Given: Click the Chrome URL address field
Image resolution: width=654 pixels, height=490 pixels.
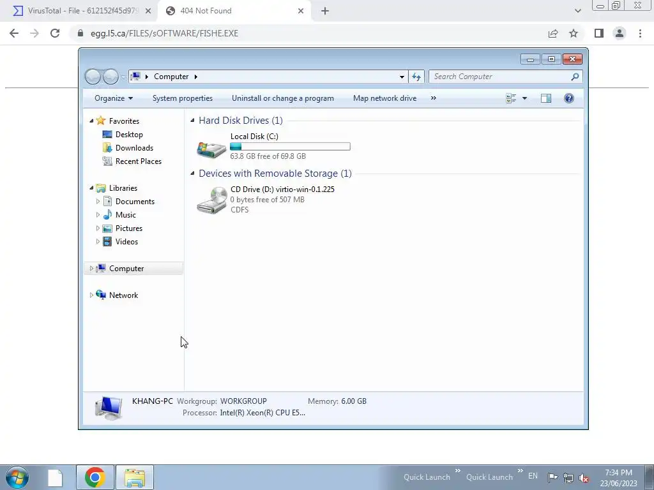Looking at the screenshot, I should pos(308,33).
